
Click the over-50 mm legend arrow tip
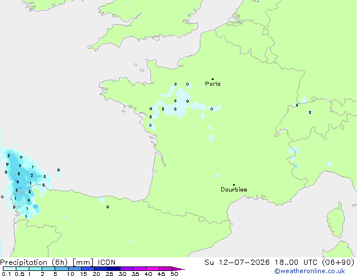179,269
